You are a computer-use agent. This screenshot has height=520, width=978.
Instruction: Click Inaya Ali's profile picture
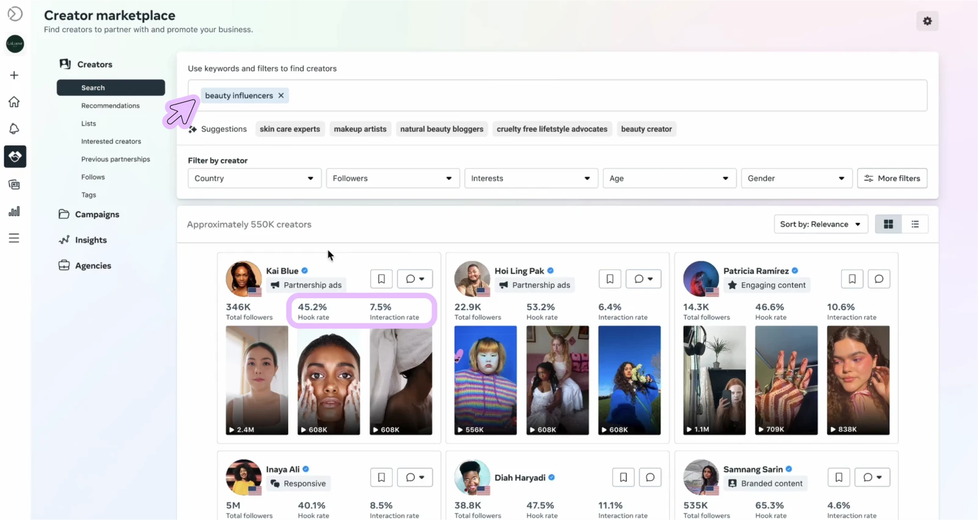(x=244, y=477)
